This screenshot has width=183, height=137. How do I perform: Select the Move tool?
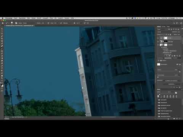coord(2,29)
